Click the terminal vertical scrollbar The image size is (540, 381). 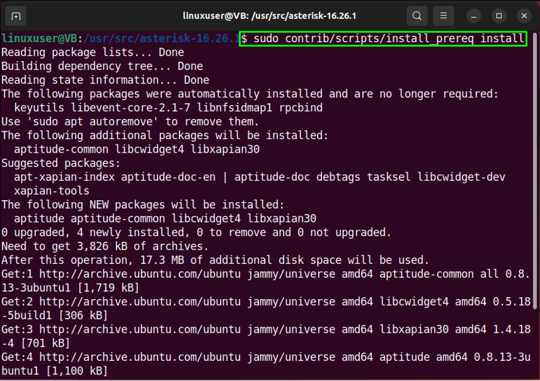pyautogui.click(x=535, y=170)
